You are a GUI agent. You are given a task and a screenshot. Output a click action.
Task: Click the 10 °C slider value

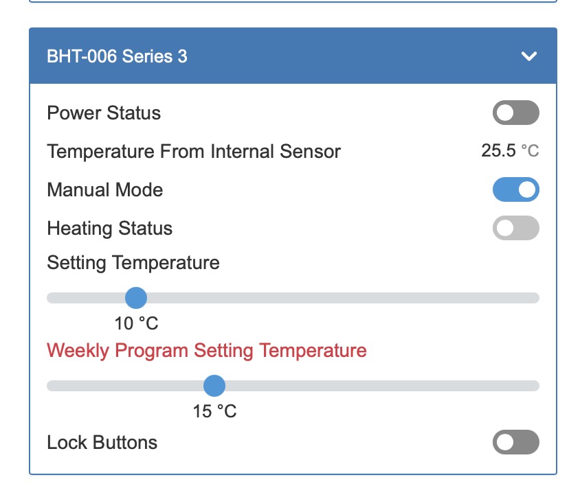136,323
